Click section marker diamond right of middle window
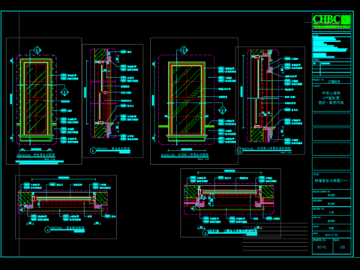 tap(222, 110)
